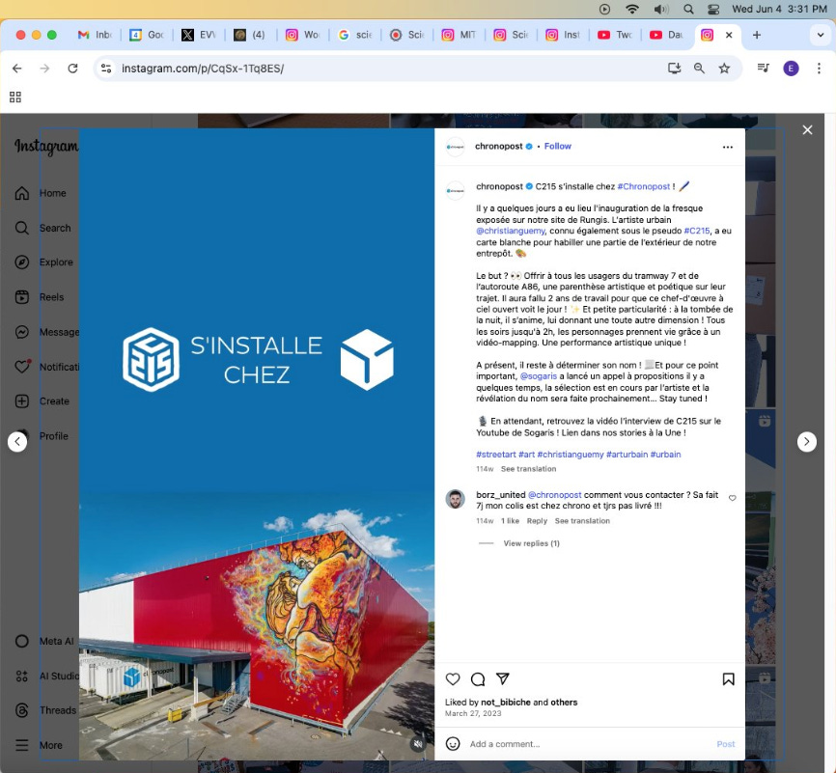The height and width of the screenshot is (773, 836).
Task: See translation of borz_united's comment
Action: (582, 521)
